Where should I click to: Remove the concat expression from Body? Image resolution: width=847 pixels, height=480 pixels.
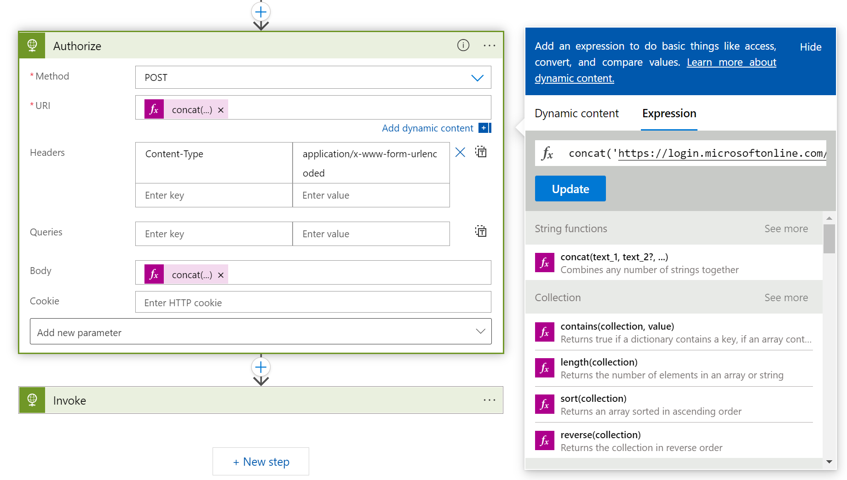pyautogui.click(x=221, y=275)
